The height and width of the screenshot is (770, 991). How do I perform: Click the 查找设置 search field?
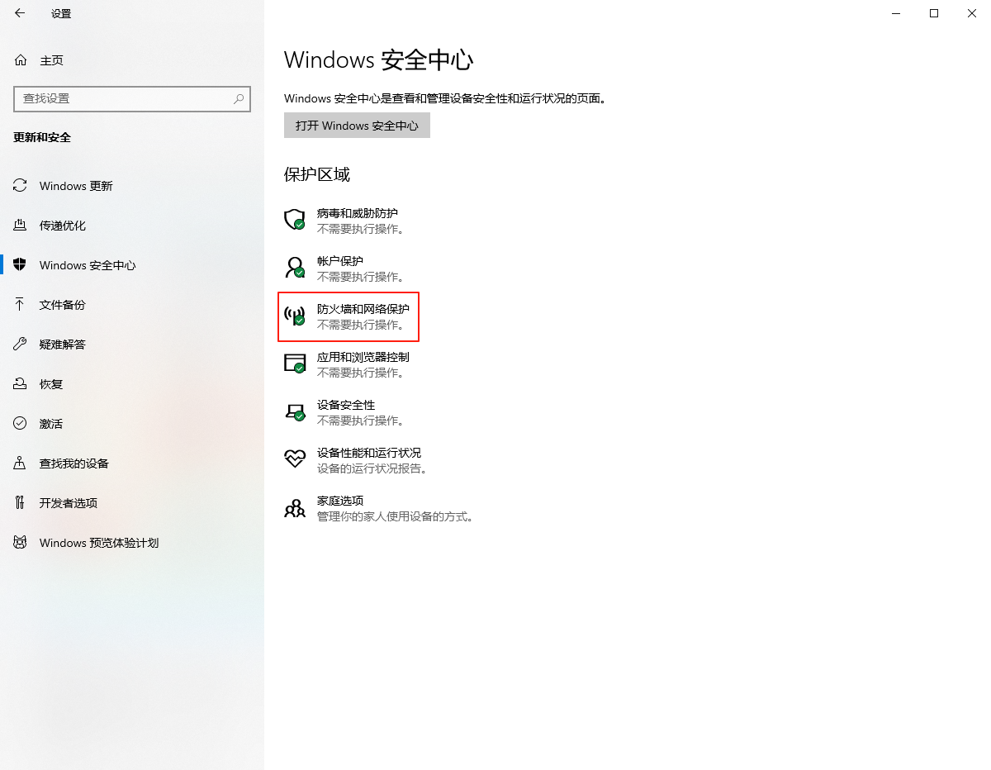click(x=132, y=98)
